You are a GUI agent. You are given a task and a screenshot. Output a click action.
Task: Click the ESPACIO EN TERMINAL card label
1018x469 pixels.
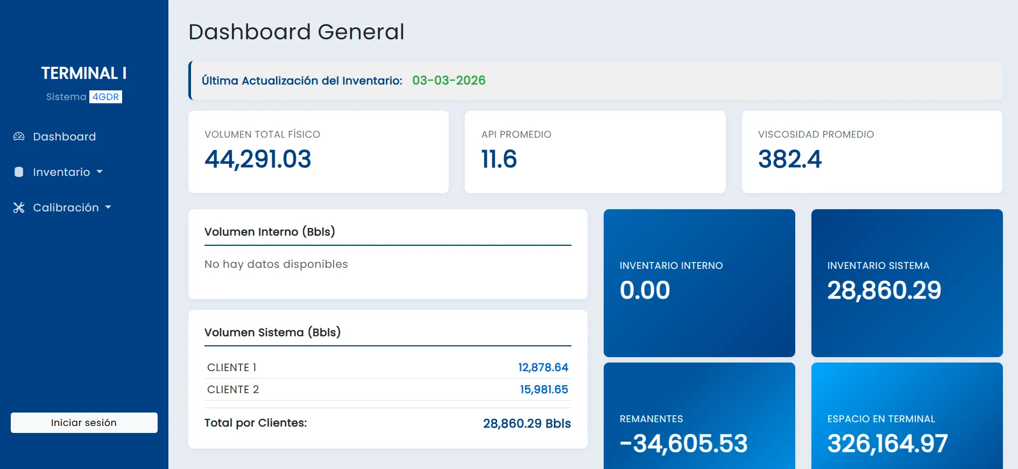point(881,419)
